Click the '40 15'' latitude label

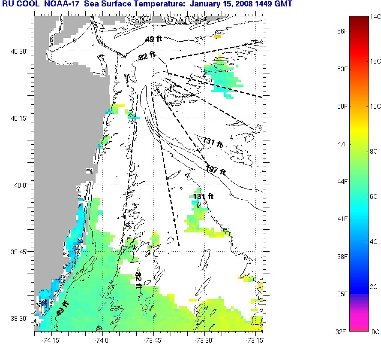point(19,119)
